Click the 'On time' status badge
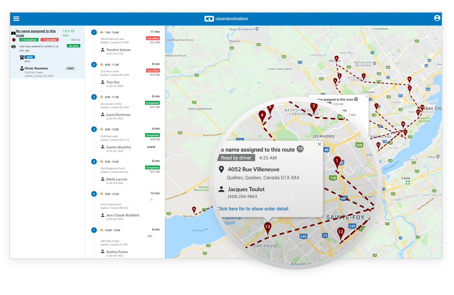 [x=74, y=46]
